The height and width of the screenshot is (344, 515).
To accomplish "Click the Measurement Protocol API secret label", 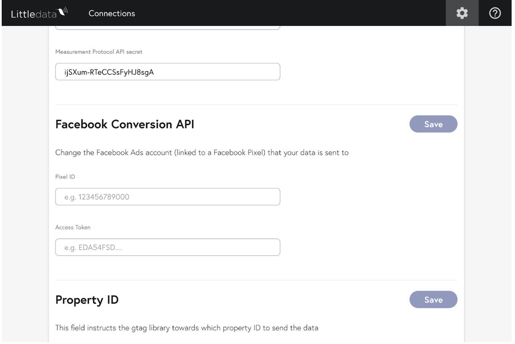I will [x=99, y=52].
